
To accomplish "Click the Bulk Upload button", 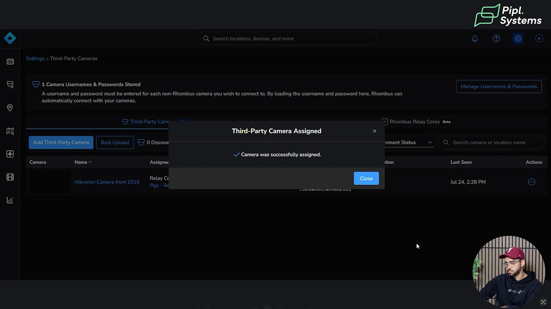I will [115, 142].
